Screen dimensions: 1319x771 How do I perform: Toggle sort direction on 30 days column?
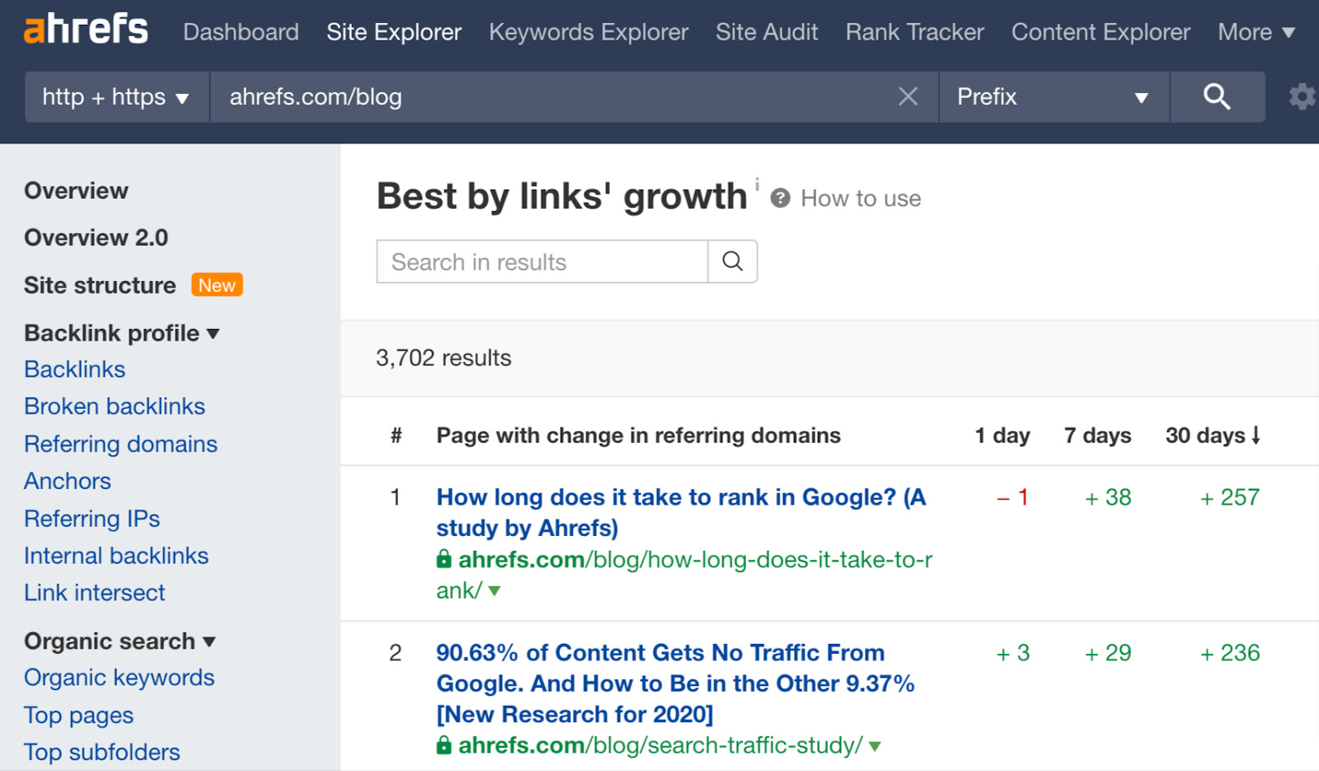1213,435
